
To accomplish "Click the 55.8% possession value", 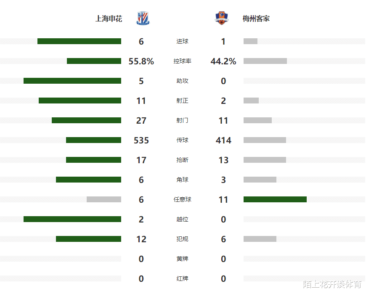I will 141,61.
